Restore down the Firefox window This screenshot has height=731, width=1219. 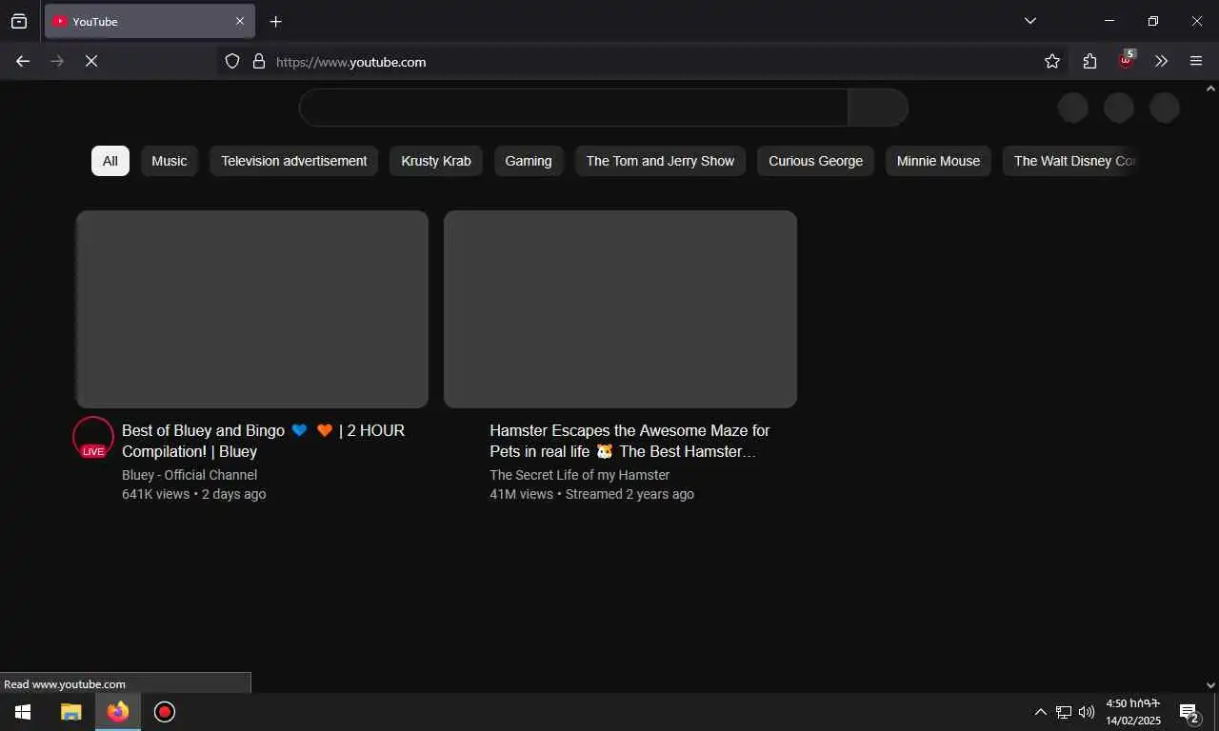(1153, 21)
